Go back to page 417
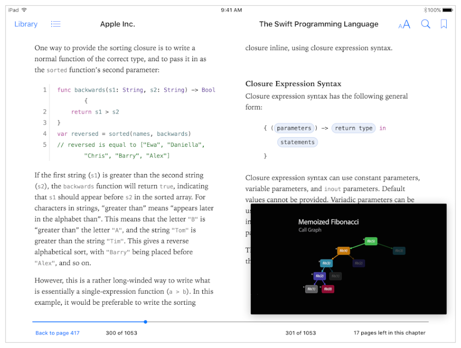The image size is (461, 348). tap(57, 332)
